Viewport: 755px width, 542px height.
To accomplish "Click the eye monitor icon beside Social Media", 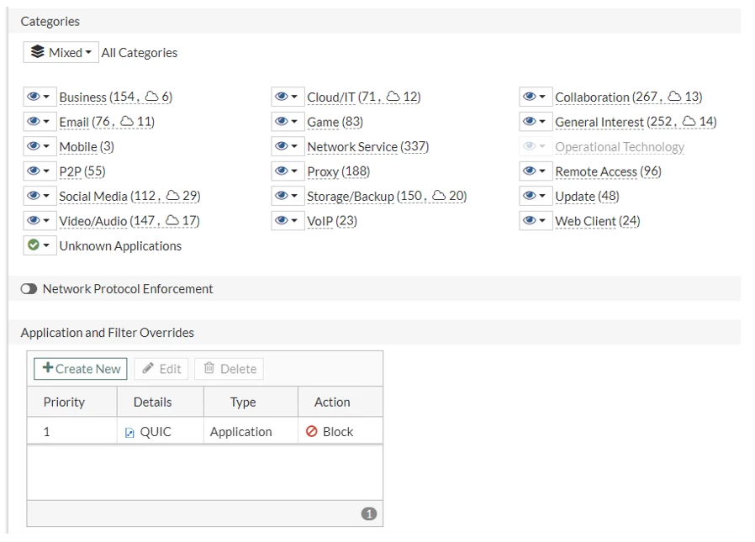I will (x=34, y=196).
